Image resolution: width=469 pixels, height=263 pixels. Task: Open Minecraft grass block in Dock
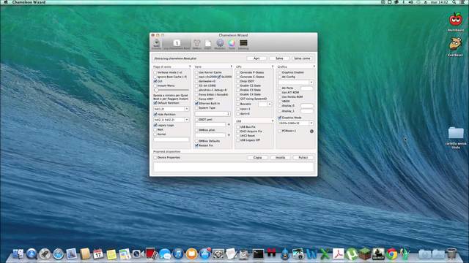[x=365, y=254]
